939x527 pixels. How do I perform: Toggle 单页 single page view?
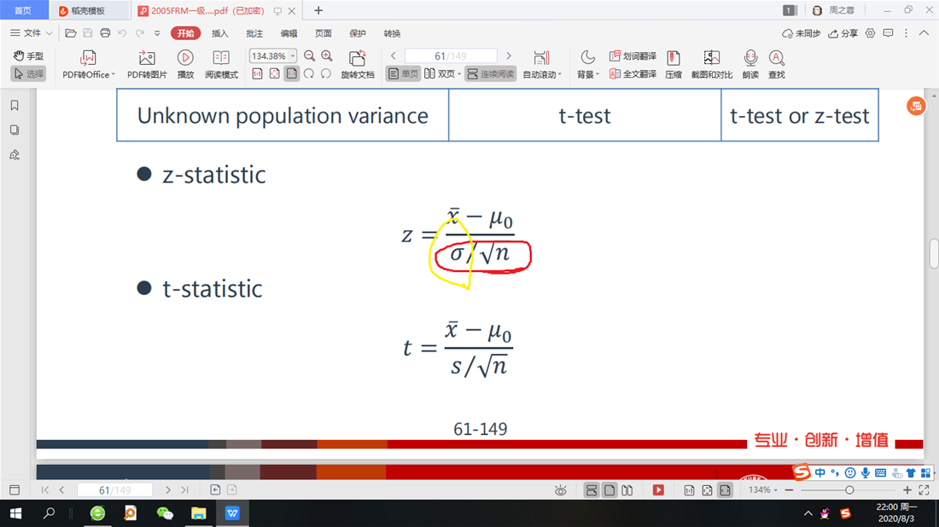point(404,74)
